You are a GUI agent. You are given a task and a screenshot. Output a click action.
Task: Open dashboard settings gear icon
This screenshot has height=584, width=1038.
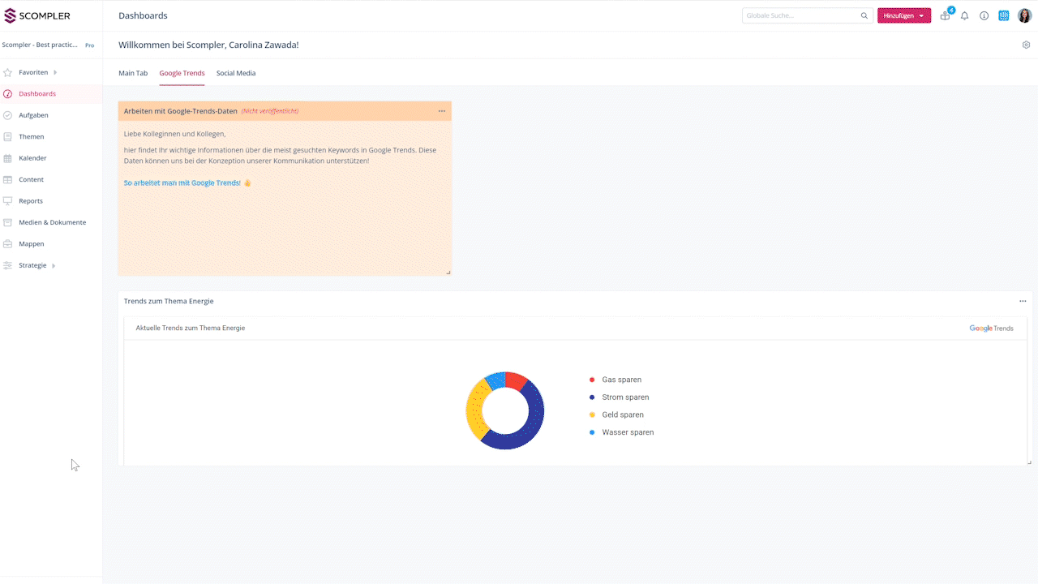pos(1026,45)
